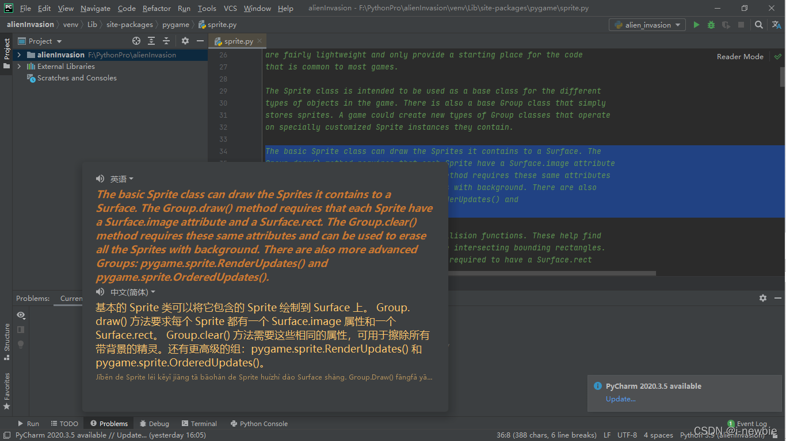This screenshot has height=441, width=786.
Task: Click the editor horizontal scrollbar
Action: [460, 273]
